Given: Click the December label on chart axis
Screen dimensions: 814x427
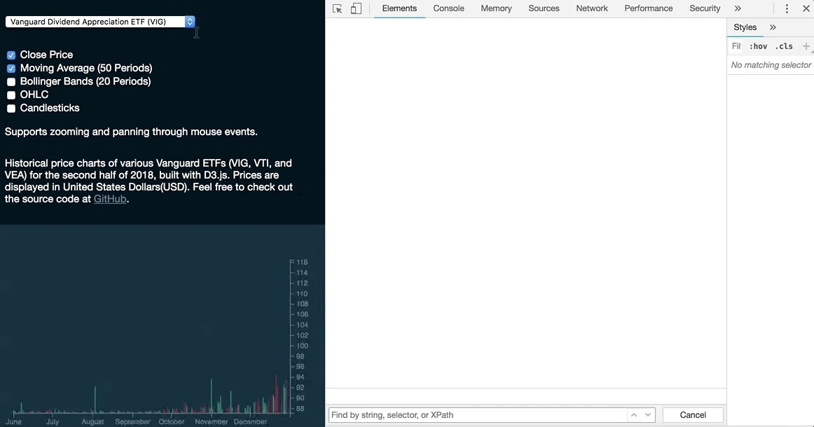Looking at the screenshot, I should pyautogui.click(x=250, y=422).
